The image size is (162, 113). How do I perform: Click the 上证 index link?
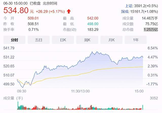(x=129, y=6)
